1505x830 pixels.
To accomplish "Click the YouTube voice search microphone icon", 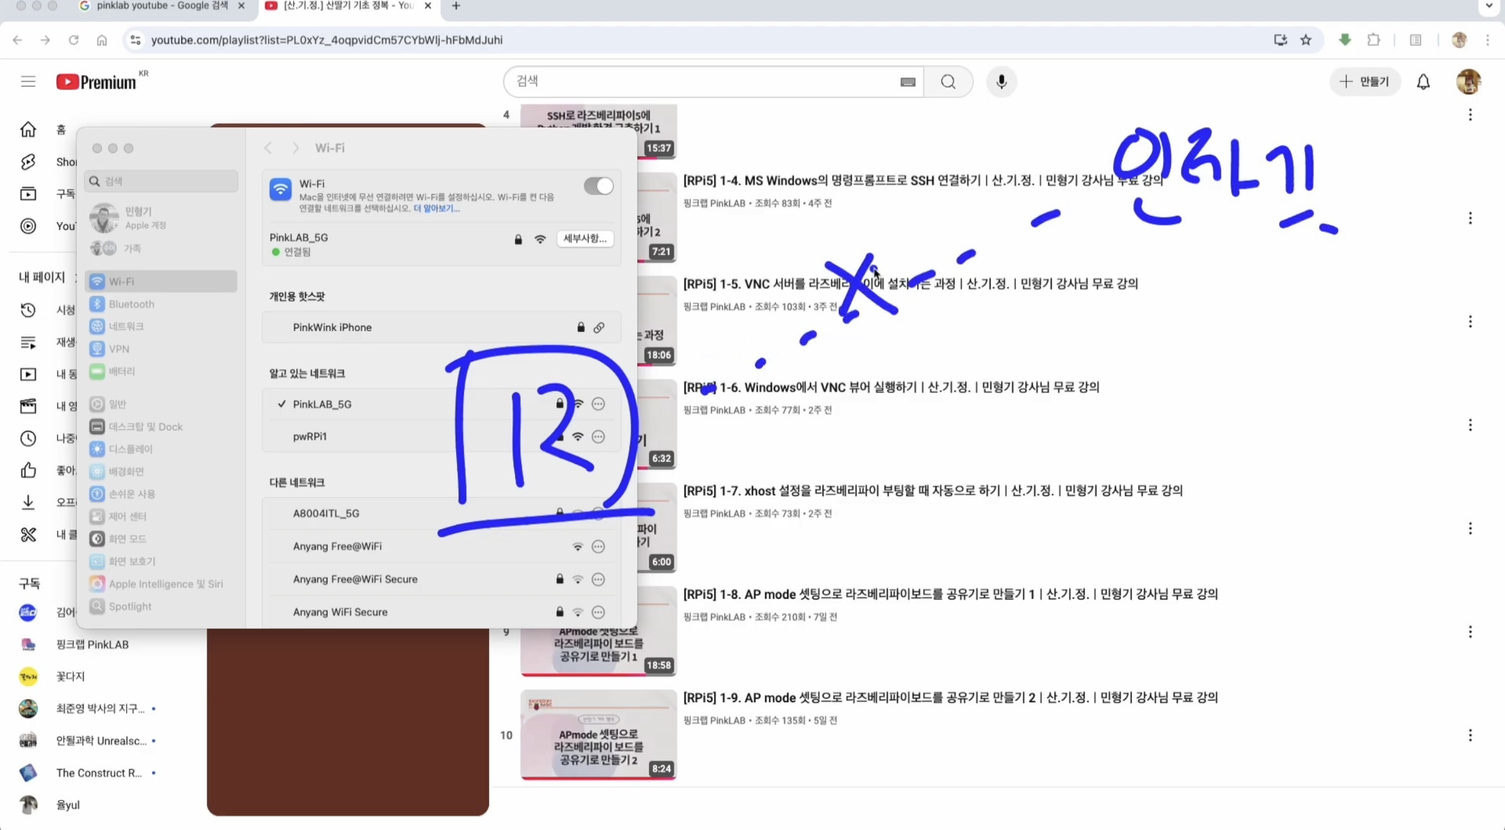I will click(1001, 82).
